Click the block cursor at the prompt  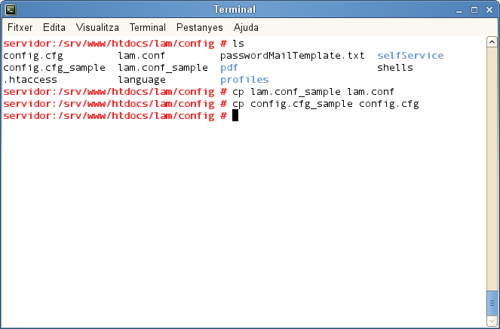(x=235, y=115)
